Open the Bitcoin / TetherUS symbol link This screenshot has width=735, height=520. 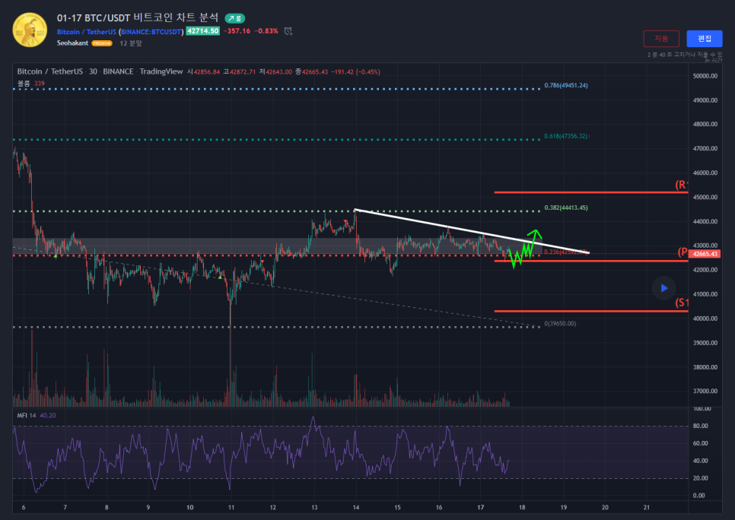point(86,31)
